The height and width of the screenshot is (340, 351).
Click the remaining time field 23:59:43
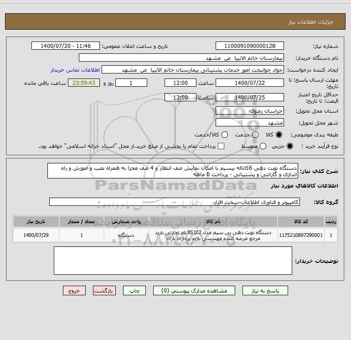[84, 83]
